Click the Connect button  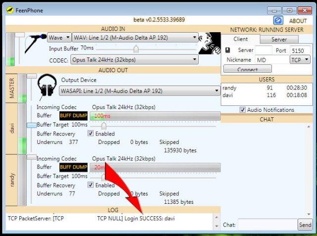(248, 69)
